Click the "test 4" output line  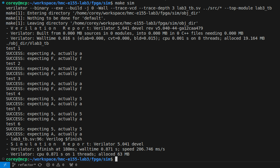click(x=13, y=94)
